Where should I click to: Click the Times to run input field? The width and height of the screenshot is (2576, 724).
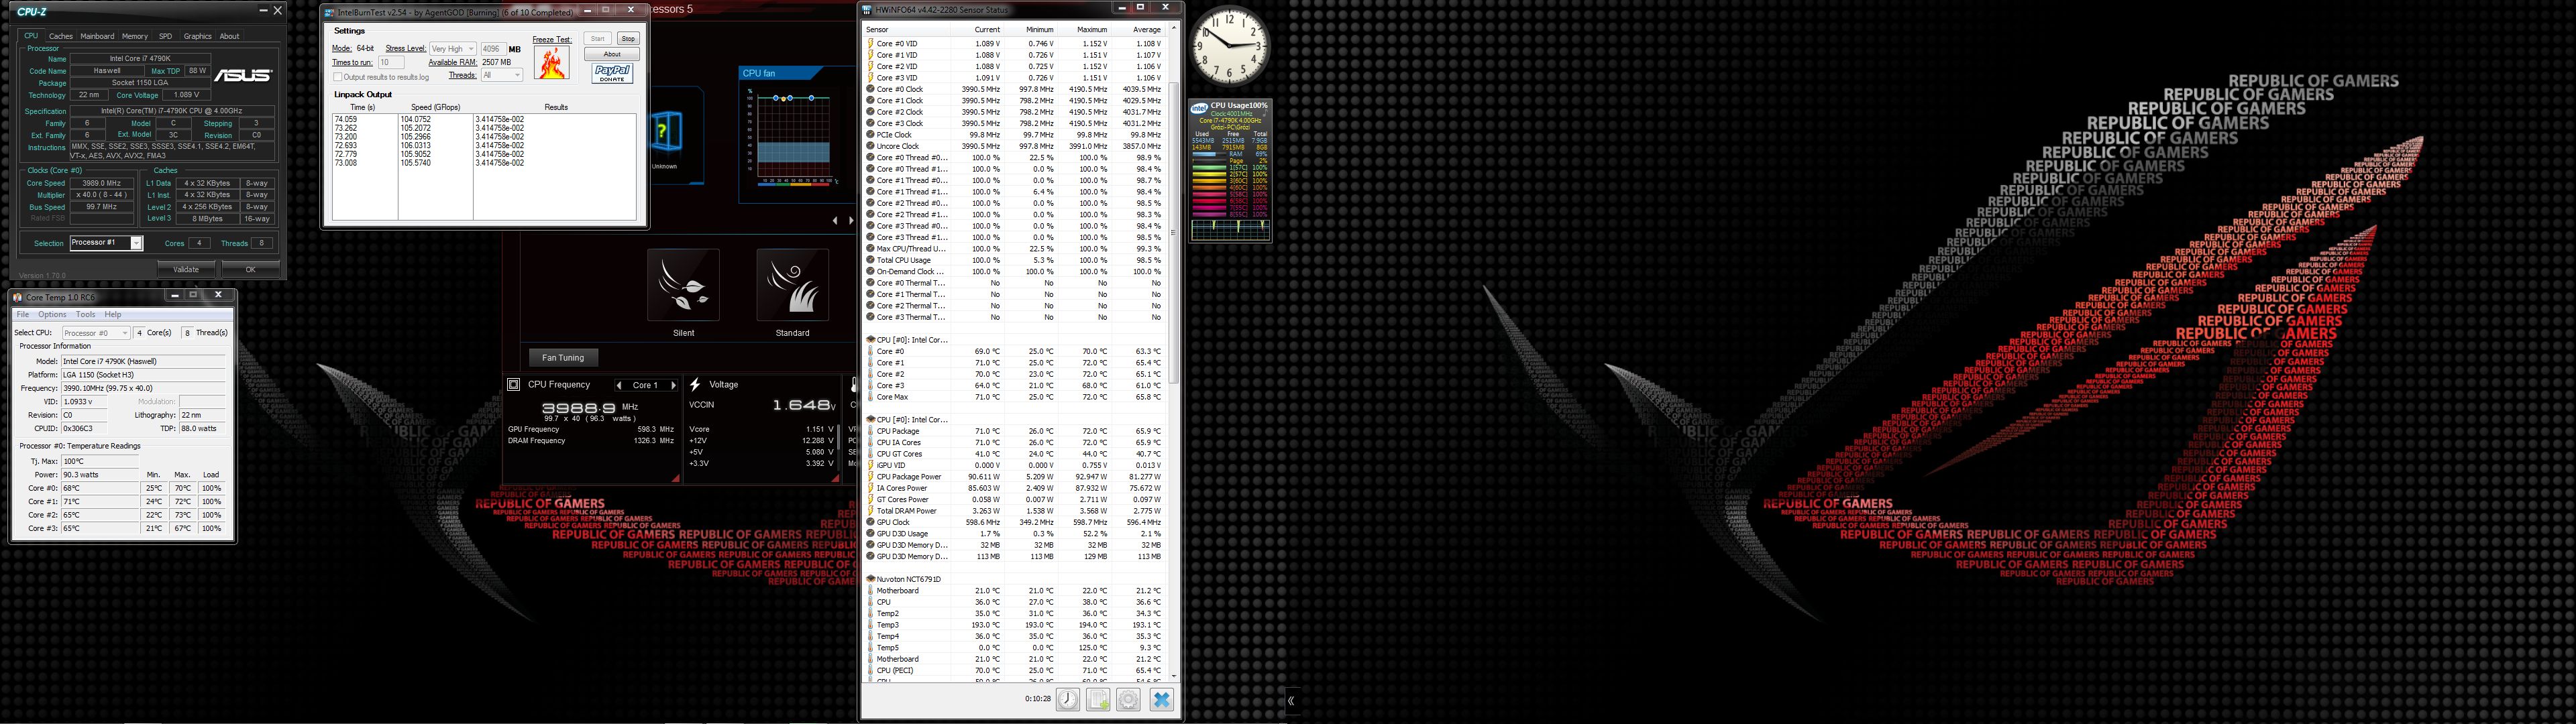click(x=390, y=62)
